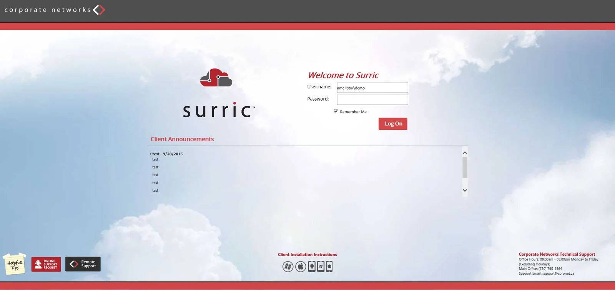Viewport: 615px width, 290px height.
Task: Click the Log On button
Action: (393, 124)
